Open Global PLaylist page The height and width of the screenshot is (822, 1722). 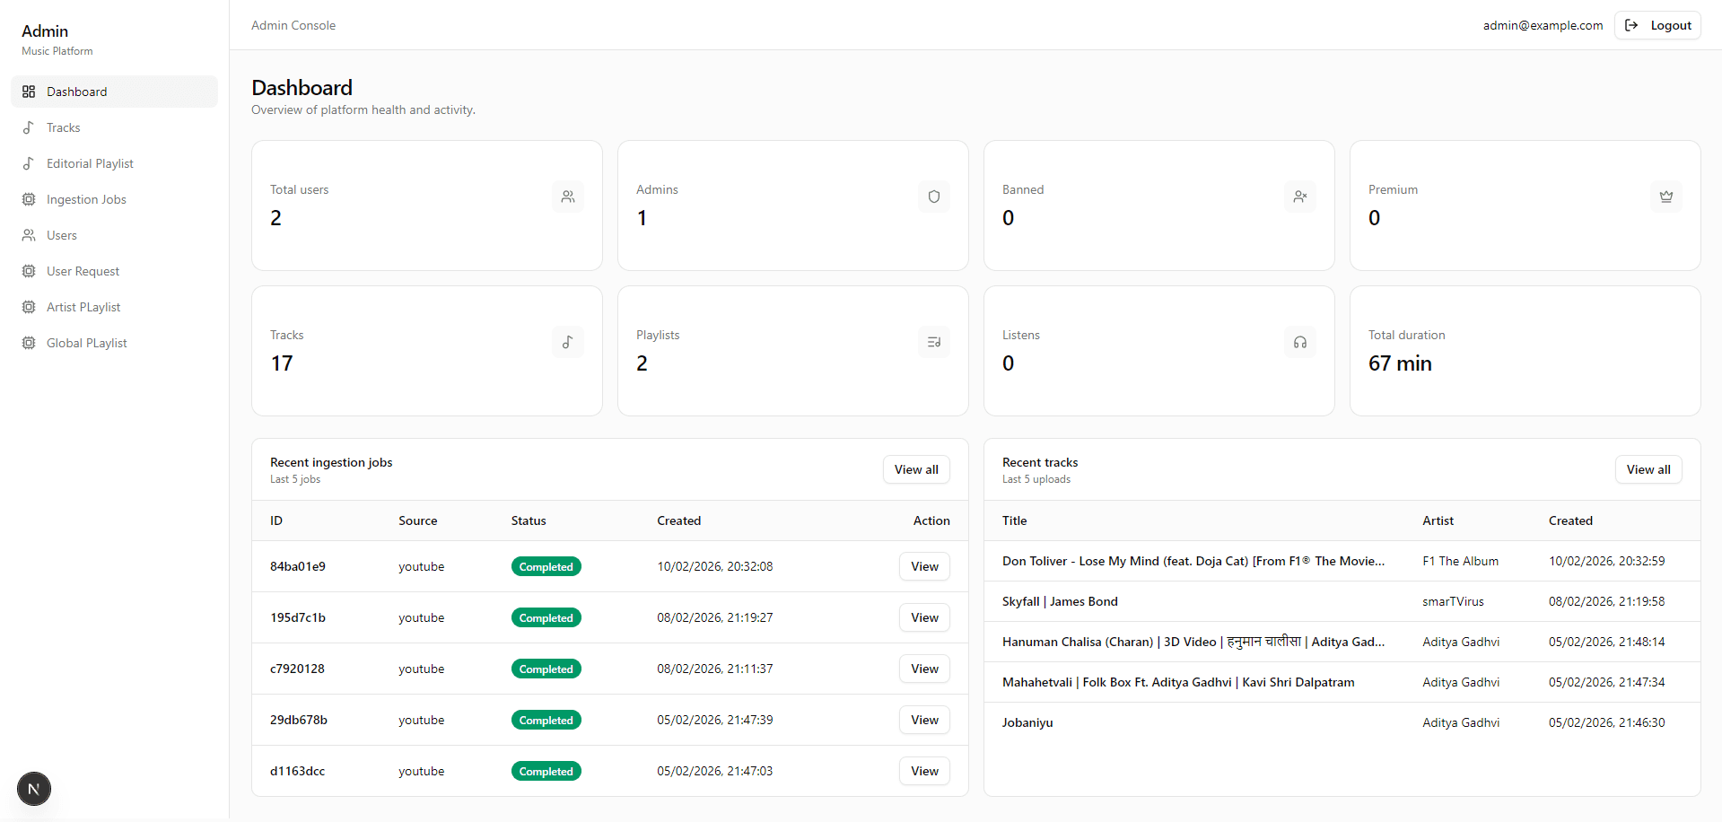(114, 343)
